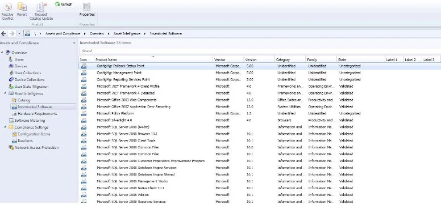This screenshot has width=441, height=209.
Task: Open dropdown arrow after Asset Intelligence breadcrumb
Action: click(145, 33)
